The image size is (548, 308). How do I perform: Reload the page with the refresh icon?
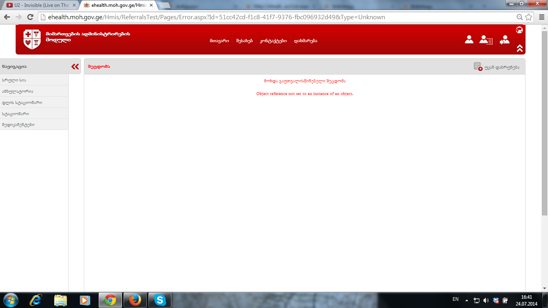coord(30,17)
